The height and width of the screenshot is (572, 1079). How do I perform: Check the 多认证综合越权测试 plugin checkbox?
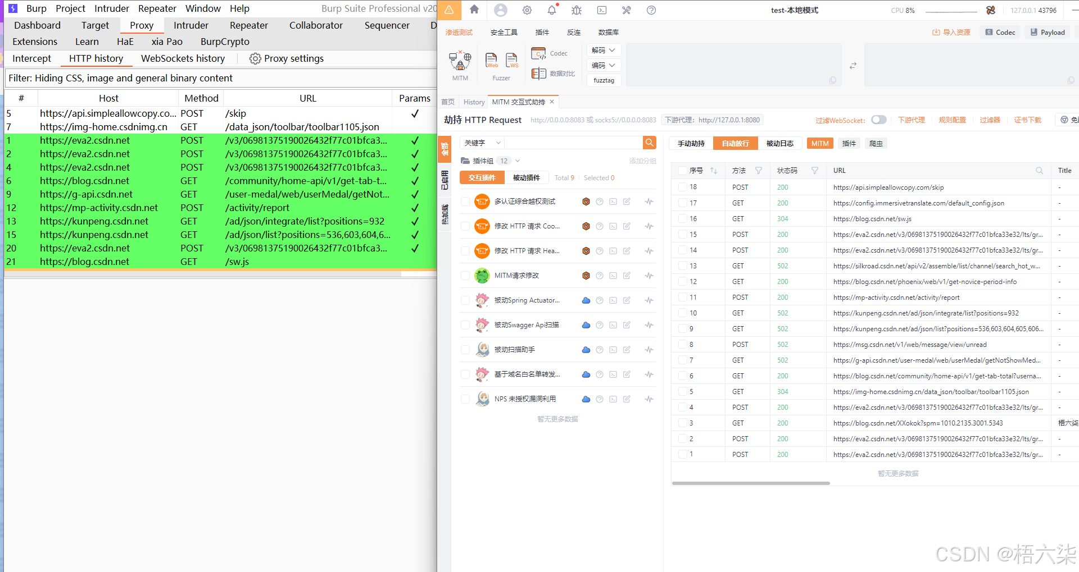pos(465,202)
